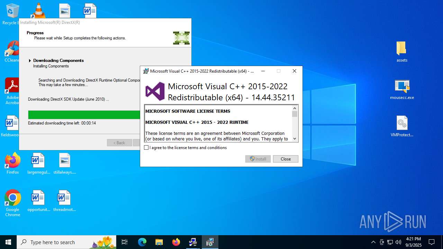Click the taskbar search box
The image size is (443, 249).
point(66,242)
